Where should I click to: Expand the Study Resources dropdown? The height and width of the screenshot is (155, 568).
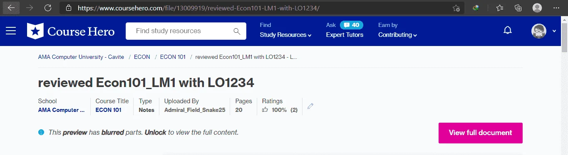(285, 35)
